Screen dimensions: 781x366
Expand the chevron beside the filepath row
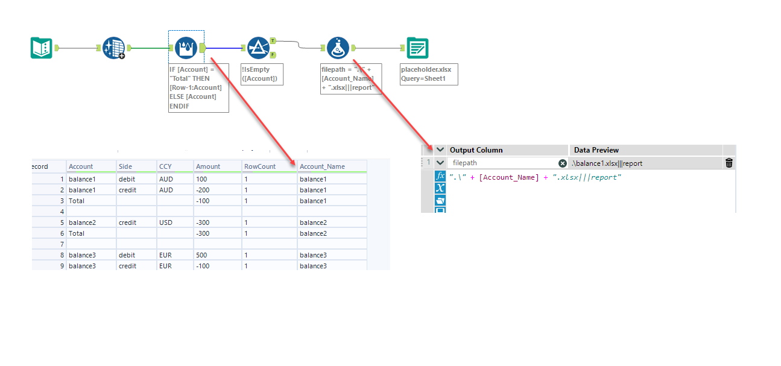(x=440, y=162)
